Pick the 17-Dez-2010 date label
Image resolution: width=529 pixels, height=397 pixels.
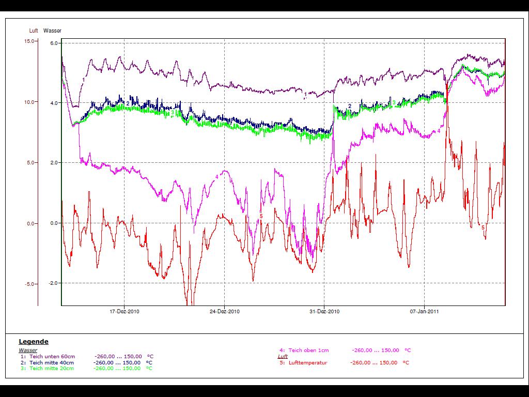125,312
